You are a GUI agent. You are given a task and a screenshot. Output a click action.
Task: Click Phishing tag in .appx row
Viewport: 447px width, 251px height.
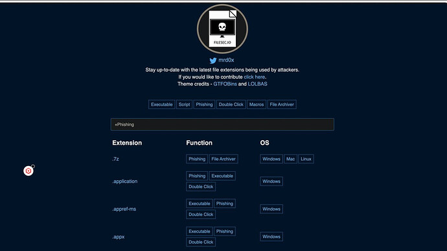pyautogui.click(x=225, y=232)
